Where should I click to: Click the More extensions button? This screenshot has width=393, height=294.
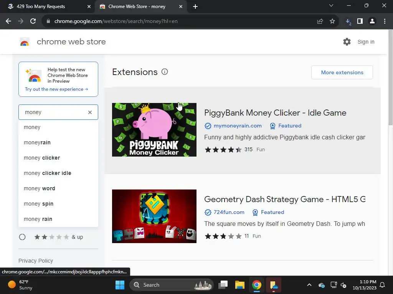pos(342,72)
